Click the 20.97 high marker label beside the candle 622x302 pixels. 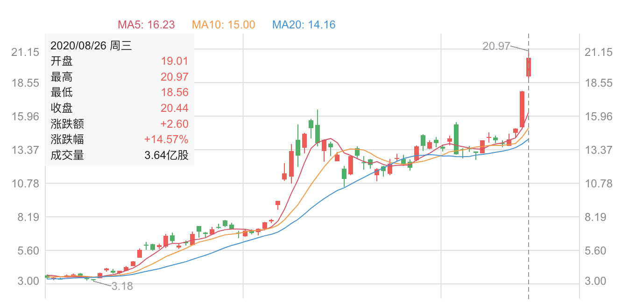coord(496,46)
